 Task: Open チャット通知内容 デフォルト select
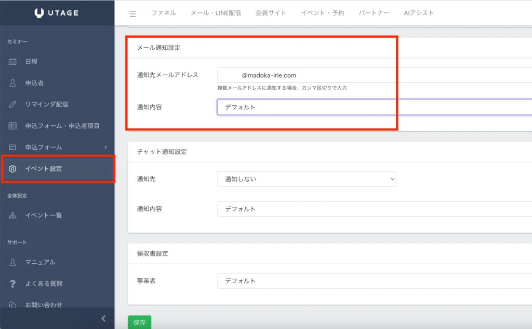pyautogui.click(x=375, y=209)
